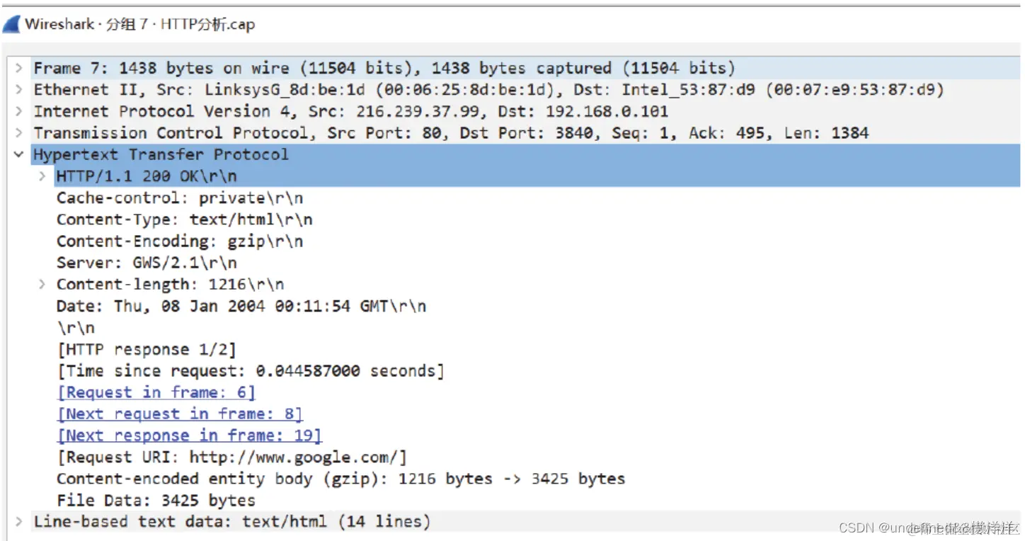Select the Content-encoded entity body line
The image size is (1025, 541).
340,479
